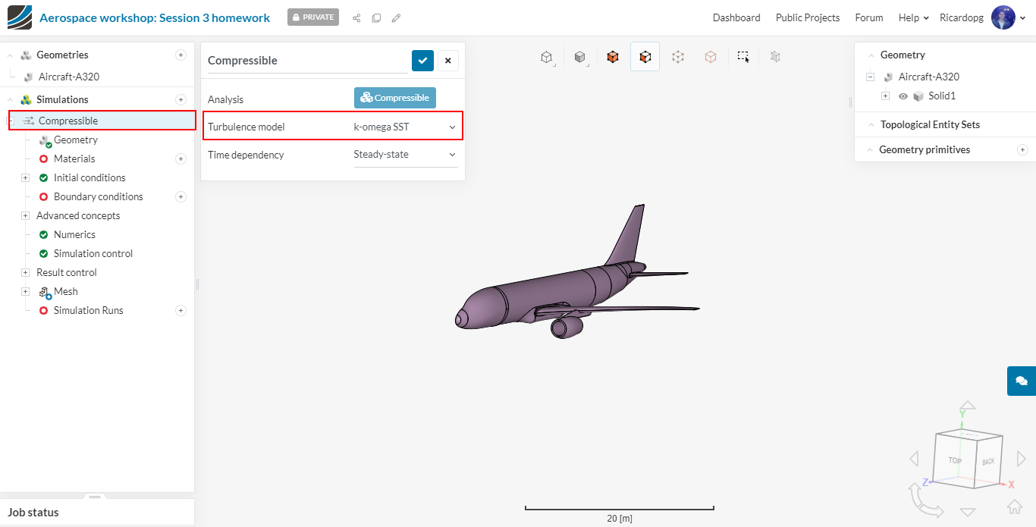The height and width of the screenshot is (527, 1036).
Task: Expand the Advanced concepts node
Action: point(25,215)
